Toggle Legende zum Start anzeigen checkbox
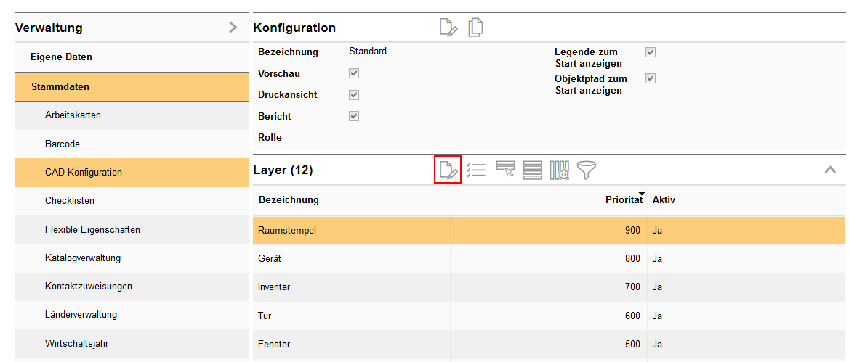 651,52
